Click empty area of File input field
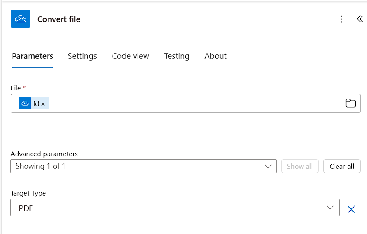This screenshot has width=367, height=234. [195, 103]
